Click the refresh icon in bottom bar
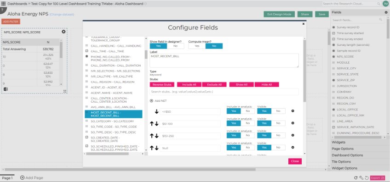 (x=356, y=178)
